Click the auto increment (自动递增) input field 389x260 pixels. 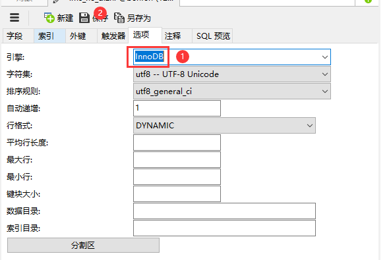(177, 108)
